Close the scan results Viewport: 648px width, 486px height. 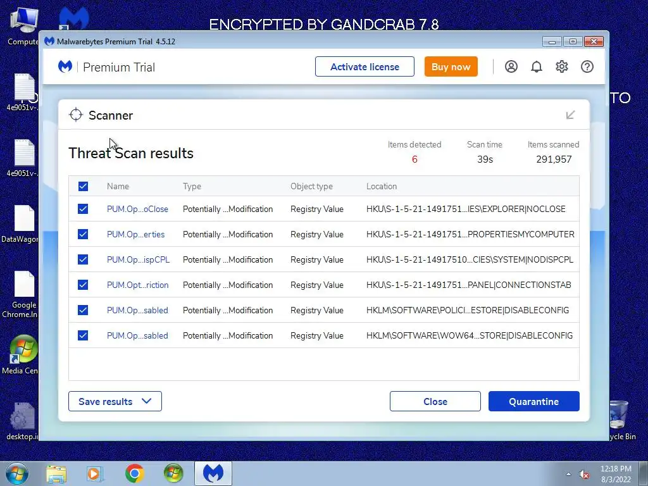435,401
